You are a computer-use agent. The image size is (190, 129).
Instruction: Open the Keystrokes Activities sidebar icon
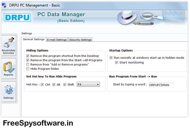coord(8,45)
